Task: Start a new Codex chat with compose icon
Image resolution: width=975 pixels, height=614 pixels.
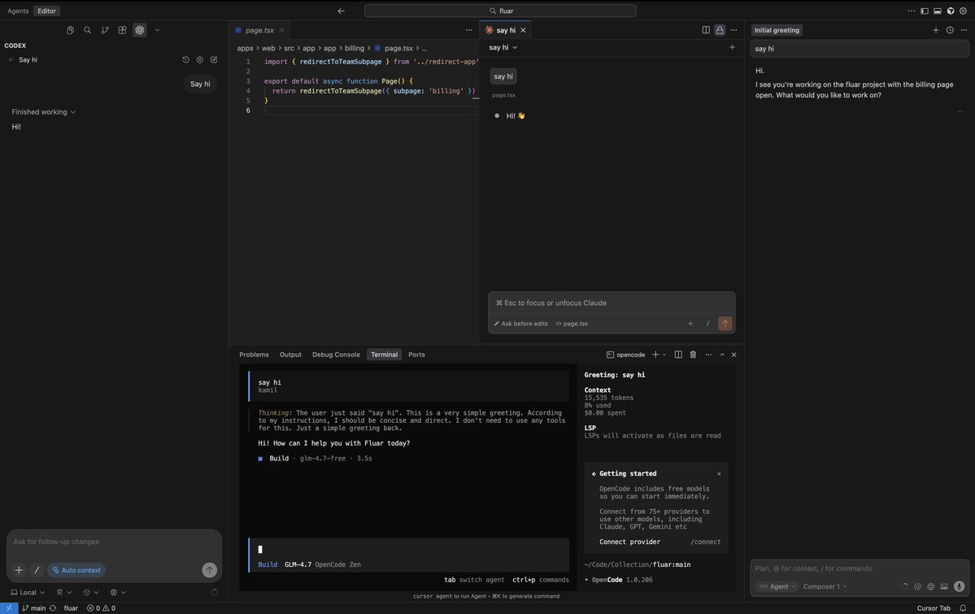Action: [214, 59]
